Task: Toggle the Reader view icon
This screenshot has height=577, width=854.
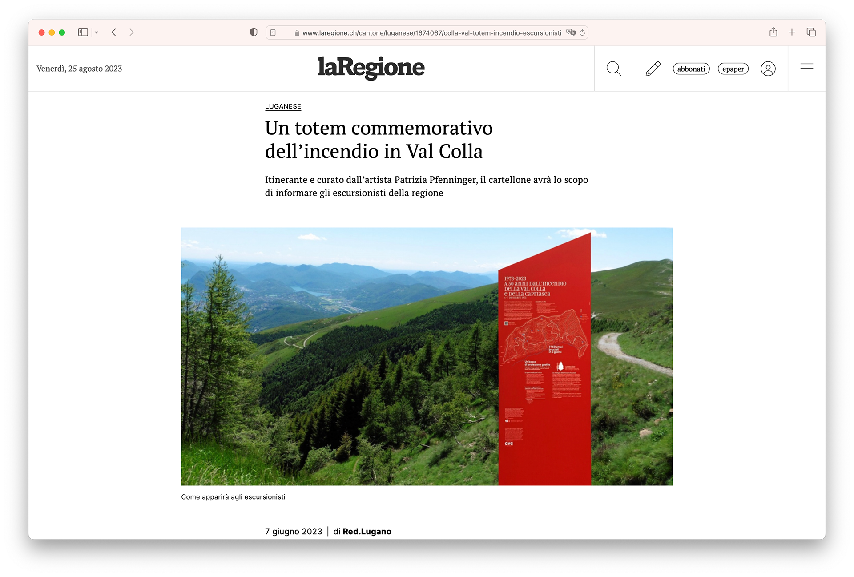Action: [x=273, y=32]
